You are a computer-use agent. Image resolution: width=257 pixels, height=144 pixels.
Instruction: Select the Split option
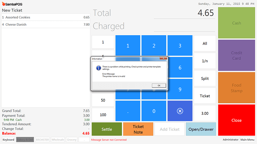(205, 78)
